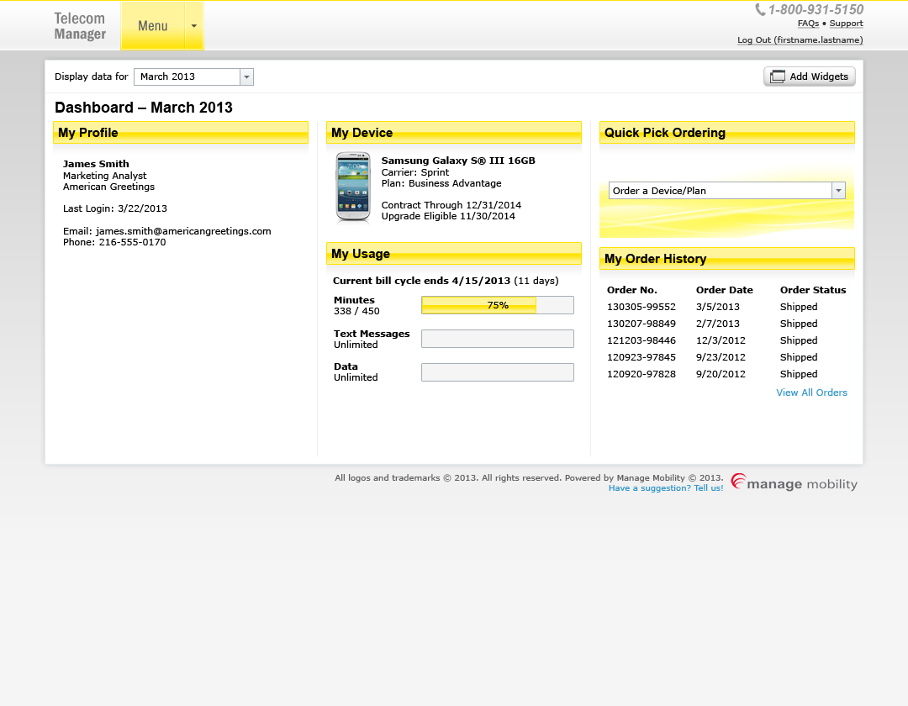Click the suggestion Tell us link
The image size is (908, 706).
665,488
